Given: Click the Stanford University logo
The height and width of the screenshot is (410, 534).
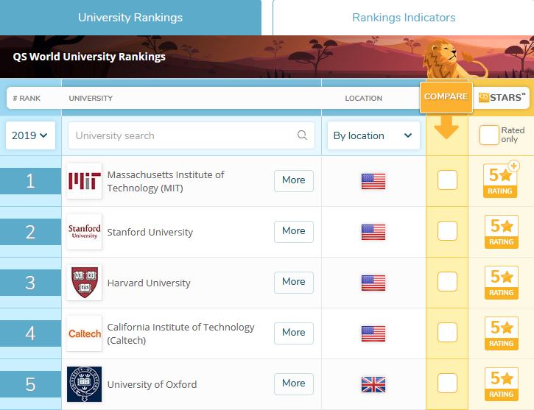Looking at the screenshot, I should click(85, 232).
